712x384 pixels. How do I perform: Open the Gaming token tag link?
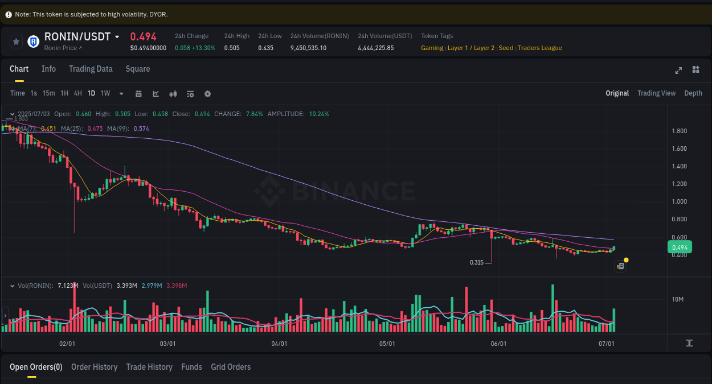pyautogui.click(x=432, y=48)
